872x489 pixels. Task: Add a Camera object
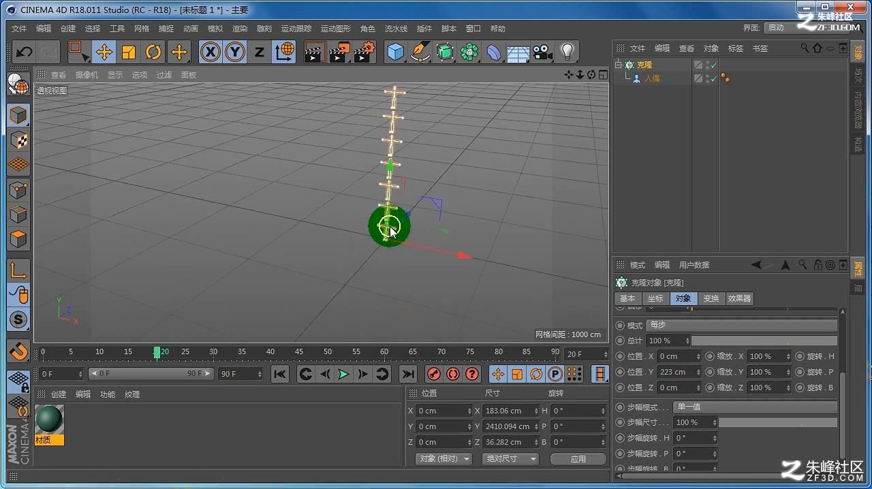point(543,52)
